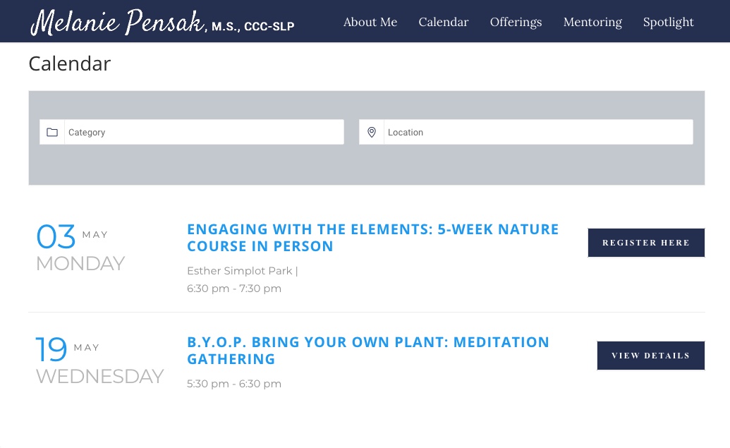Select Mentoring in the navigation bar
The image size is (730, 448).
592,22
